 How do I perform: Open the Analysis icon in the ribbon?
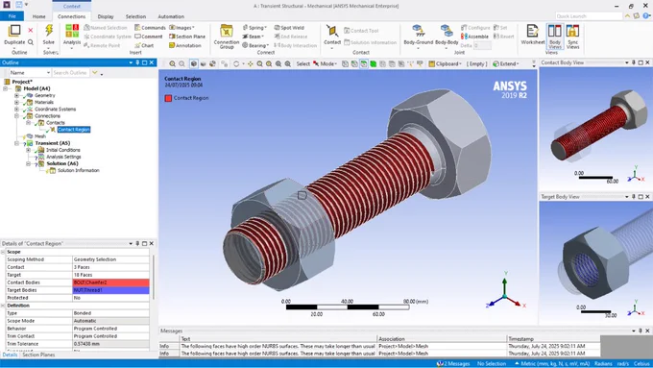[x=72, y=31]
